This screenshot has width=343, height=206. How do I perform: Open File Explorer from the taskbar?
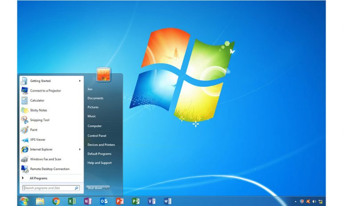[40, 201]
